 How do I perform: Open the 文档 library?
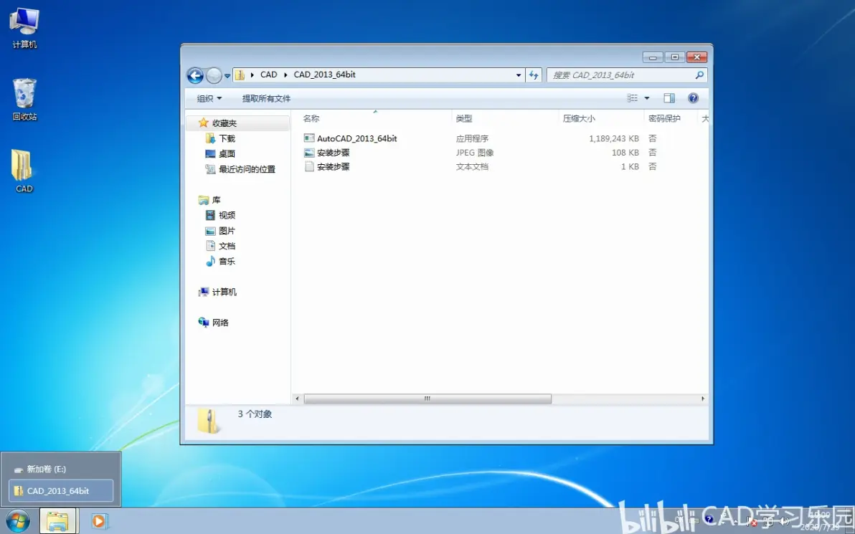pyautogui.click(x=220, y=246)
